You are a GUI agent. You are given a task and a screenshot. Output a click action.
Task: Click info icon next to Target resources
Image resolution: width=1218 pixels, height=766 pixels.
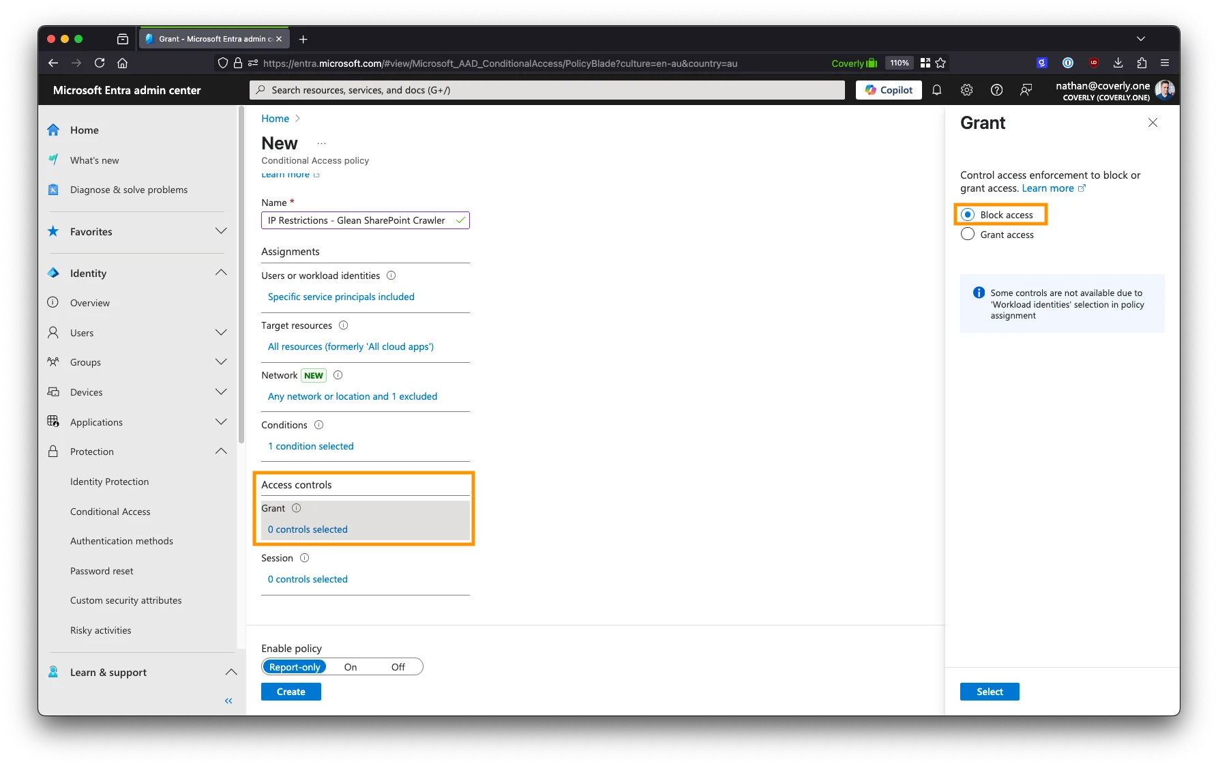click(x=343, y=325)
